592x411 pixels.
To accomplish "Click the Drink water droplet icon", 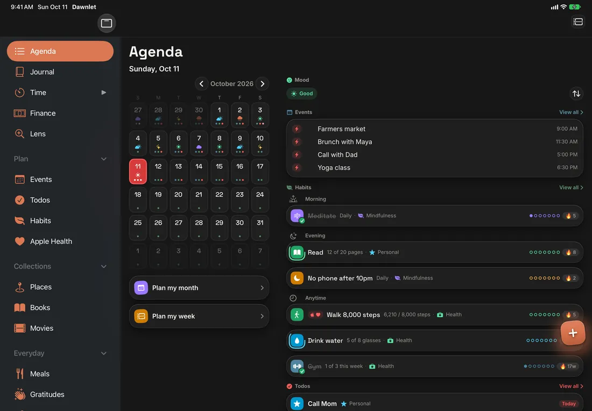I will tap(297, 341).
